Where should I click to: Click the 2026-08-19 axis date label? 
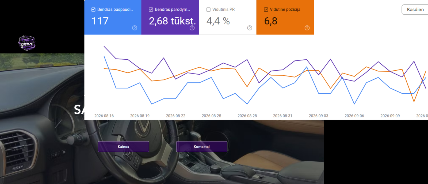140,116
